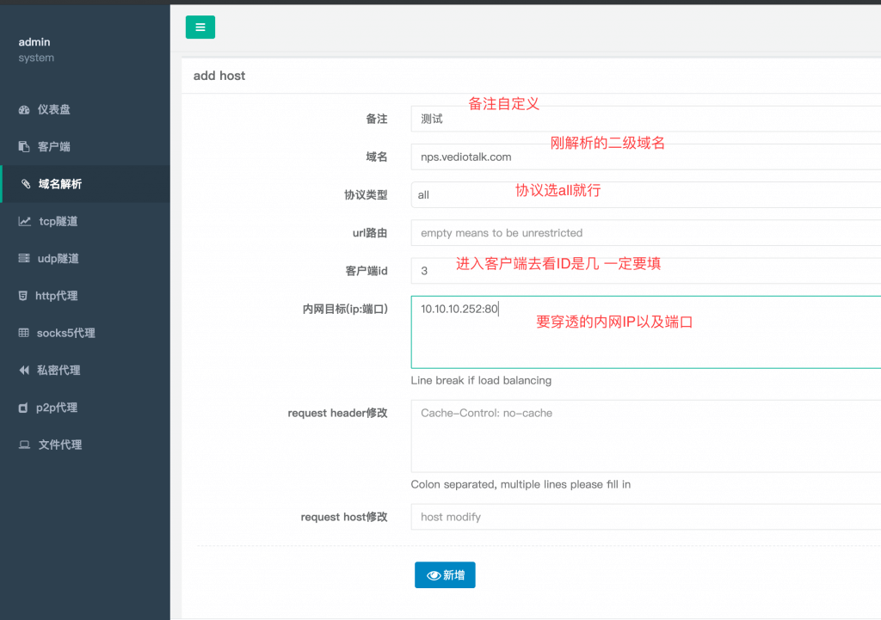
Task: Click the backward arrows icon beside 私密代理
Action: click(24, 371)
